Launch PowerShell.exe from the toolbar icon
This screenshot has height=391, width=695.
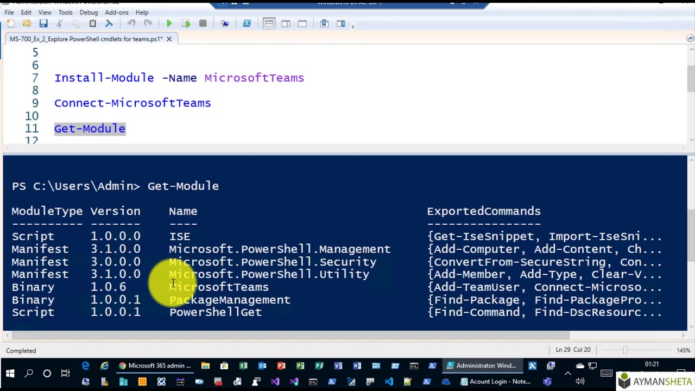click(x=247, y=23)
